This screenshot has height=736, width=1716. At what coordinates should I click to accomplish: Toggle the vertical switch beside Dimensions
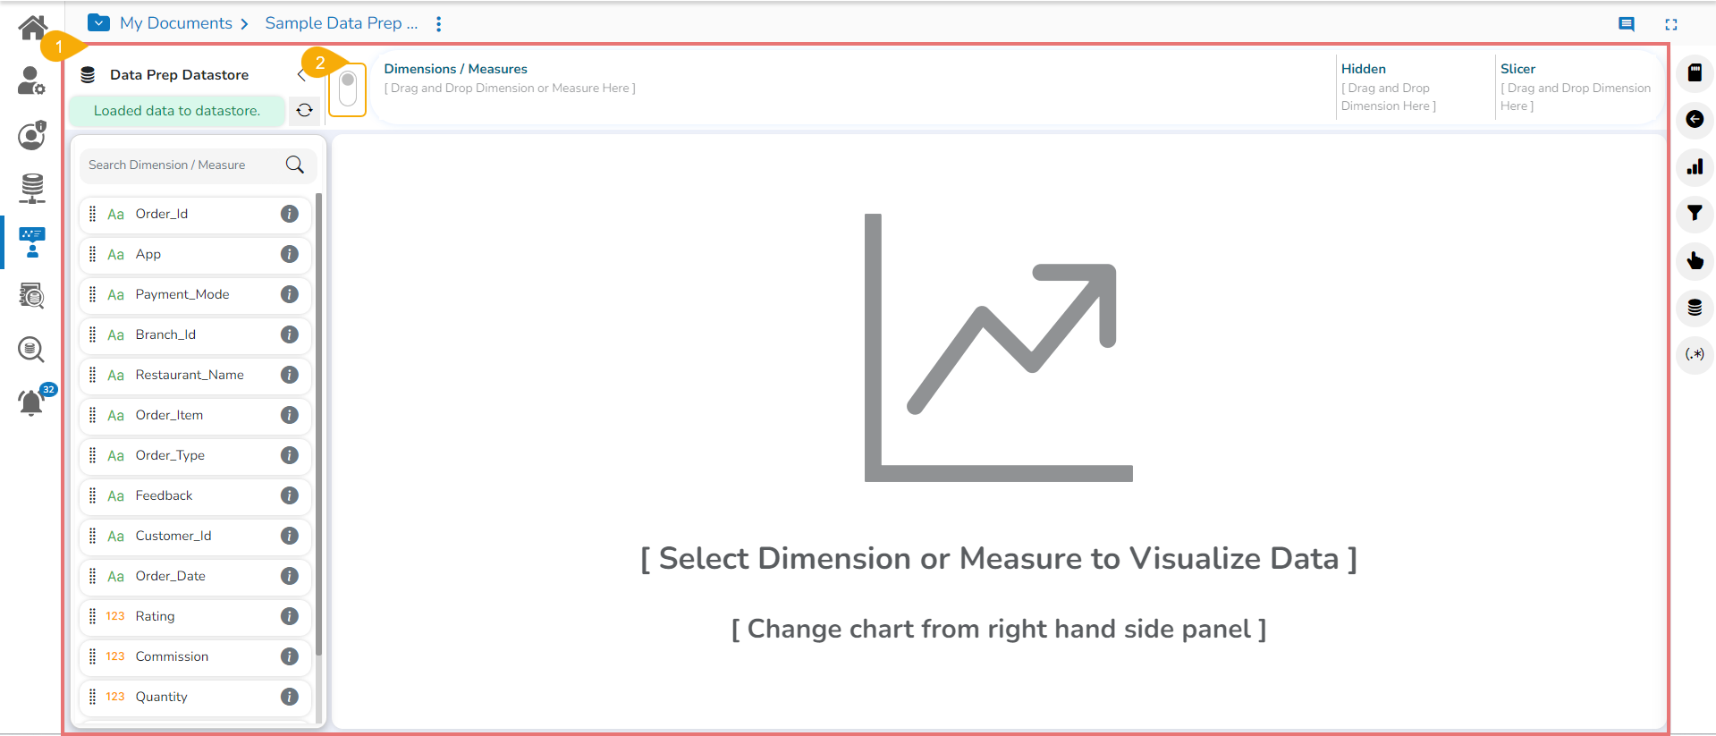tap(348, 89)
